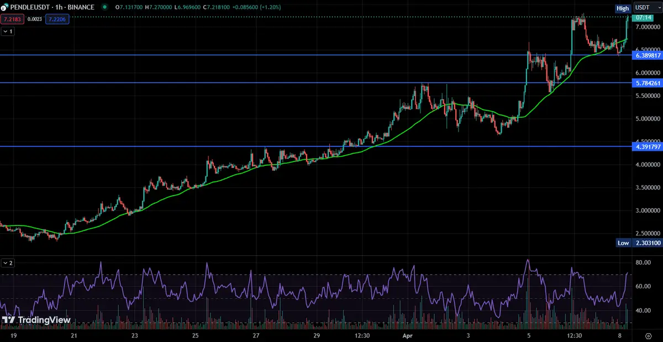The width and height of the screenshot is (663, 342).
Task: Open the chart settings gear icon
Action: pos(648,335)
